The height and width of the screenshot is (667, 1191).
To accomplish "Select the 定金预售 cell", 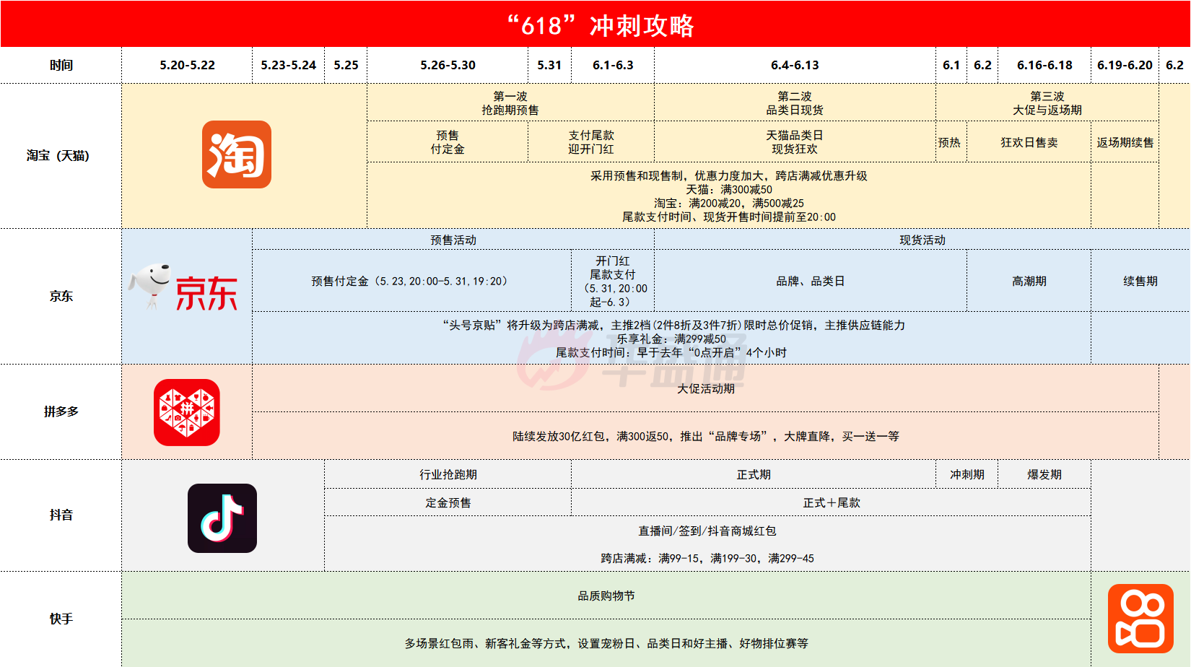I will (448, 502).
